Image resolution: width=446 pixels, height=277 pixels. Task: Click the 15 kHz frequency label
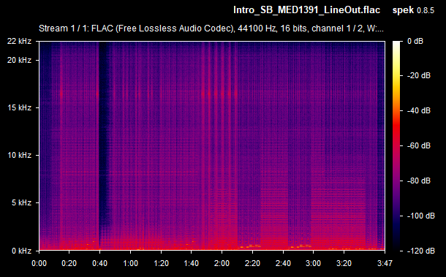pyautogui.click(x=19, y=107)
